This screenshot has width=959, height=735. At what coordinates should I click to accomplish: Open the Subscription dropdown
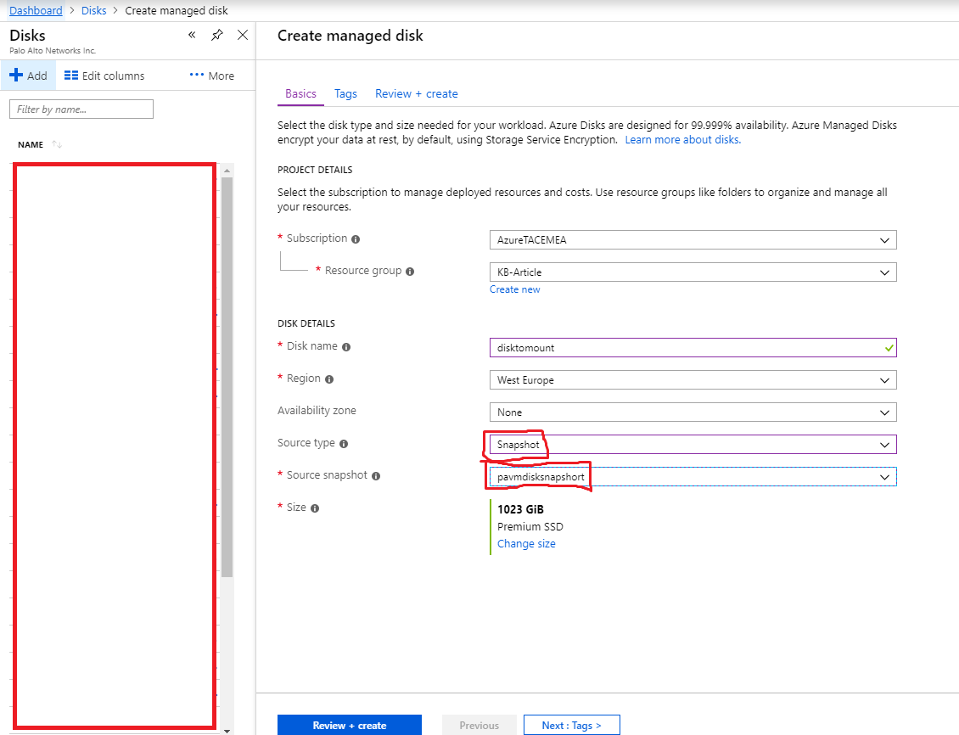(x=693, y=240)
